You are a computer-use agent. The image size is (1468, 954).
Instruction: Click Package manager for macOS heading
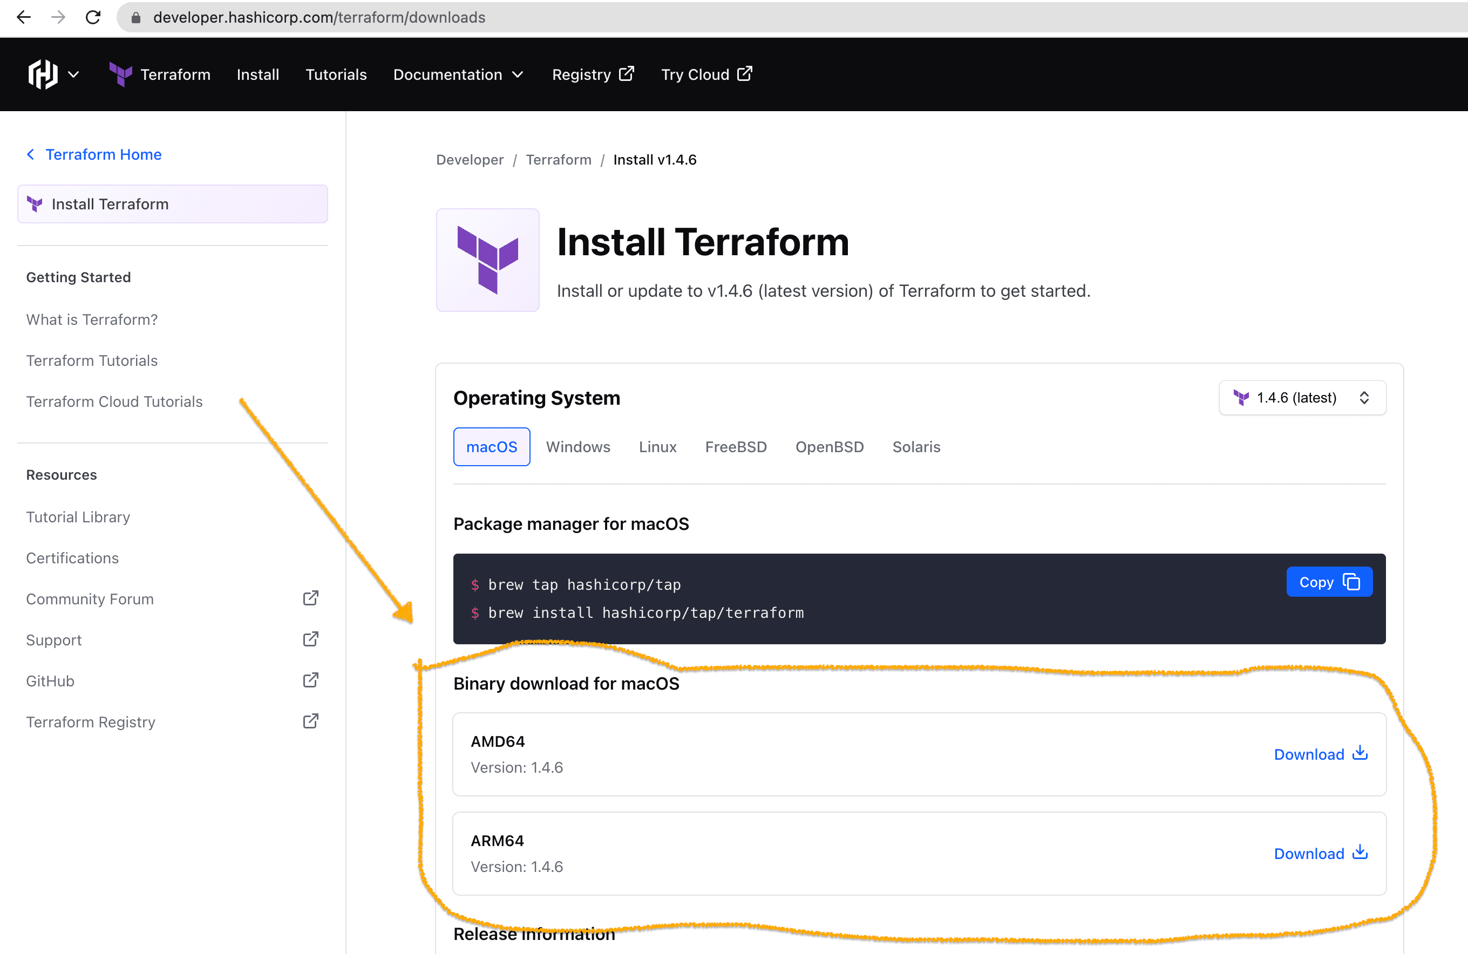571,523
